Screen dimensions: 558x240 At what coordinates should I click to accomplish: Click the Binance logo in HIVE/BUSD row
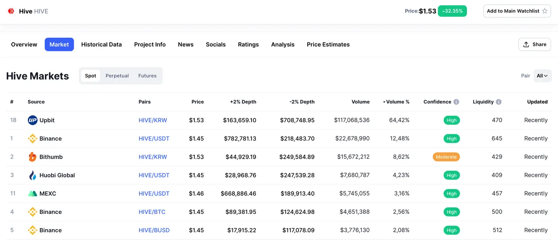tap(33, 230)
